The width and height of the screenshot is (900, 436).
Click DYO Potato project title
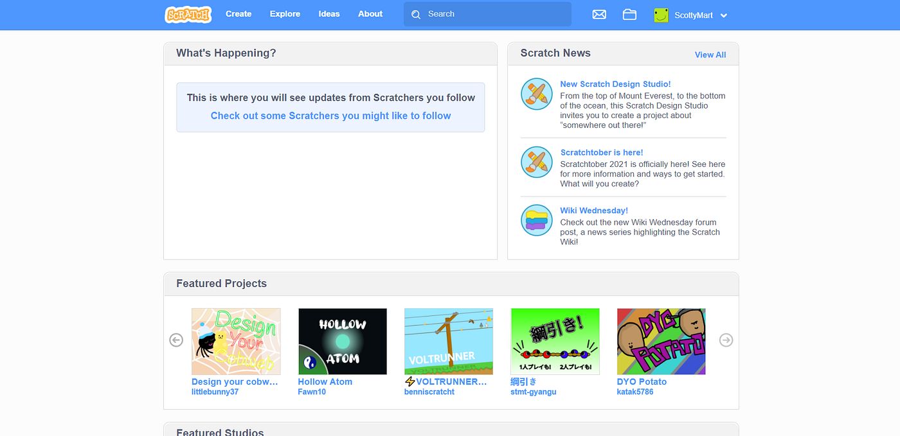(642, 381)
